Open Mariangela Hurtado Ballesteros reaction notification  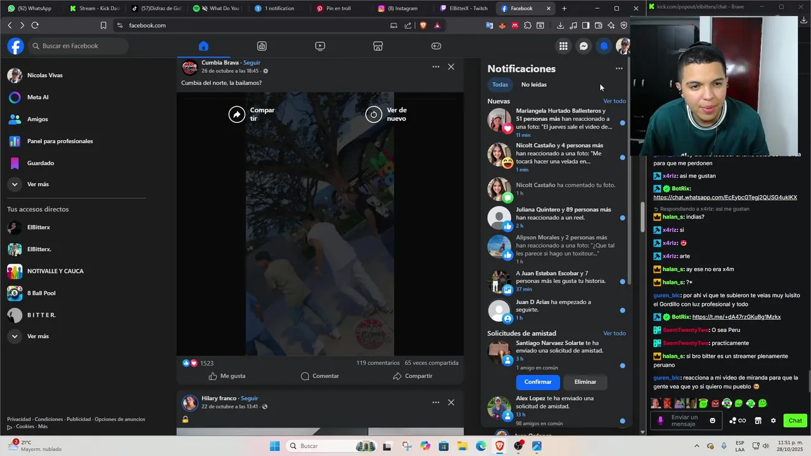click(x=556, y=123)
